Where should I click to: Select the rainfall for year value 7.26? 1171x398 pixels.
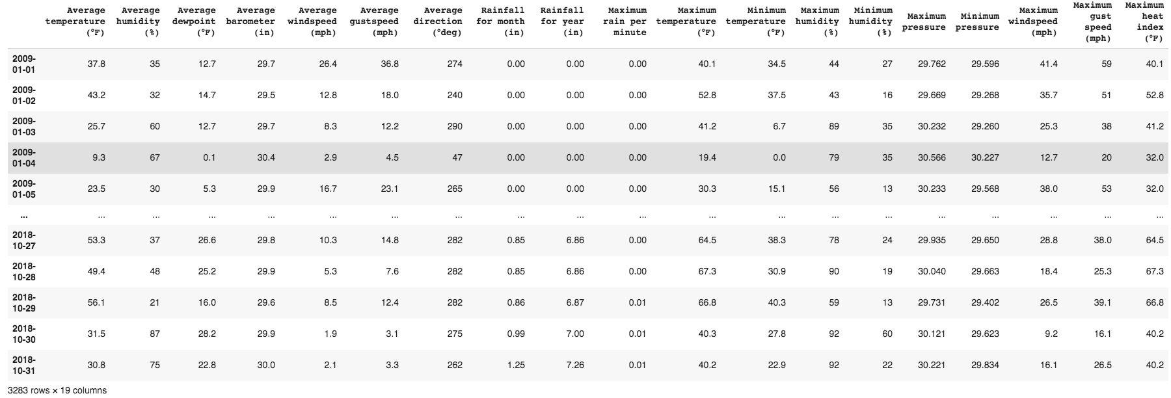[x=575, y=365]
